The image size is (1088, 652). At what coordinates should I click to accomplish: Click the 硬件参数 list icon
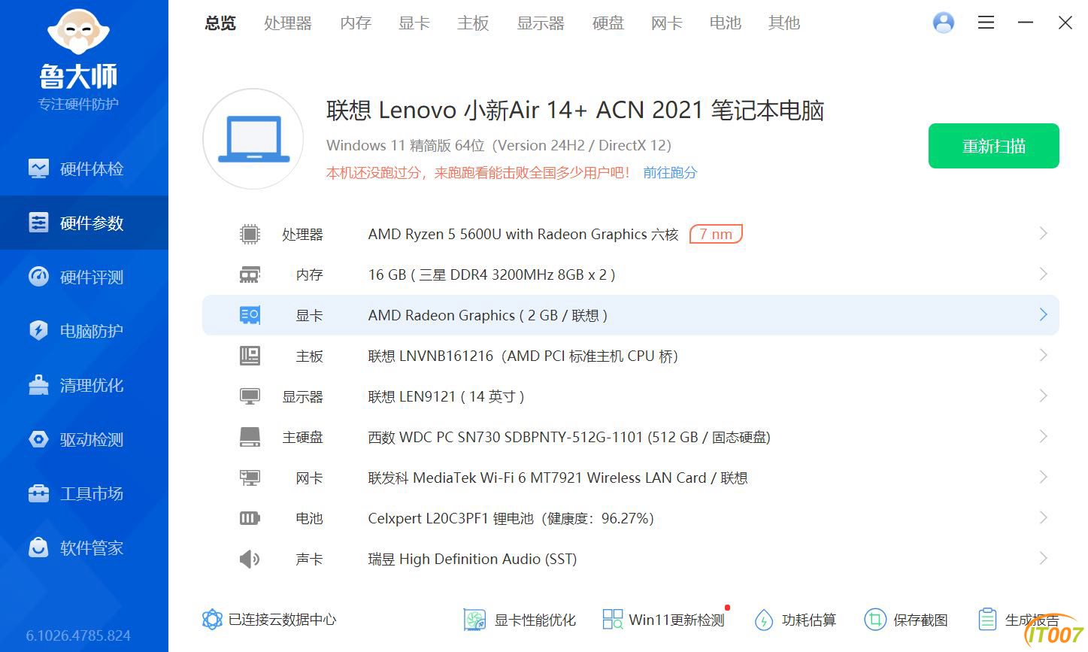(38, 223)
